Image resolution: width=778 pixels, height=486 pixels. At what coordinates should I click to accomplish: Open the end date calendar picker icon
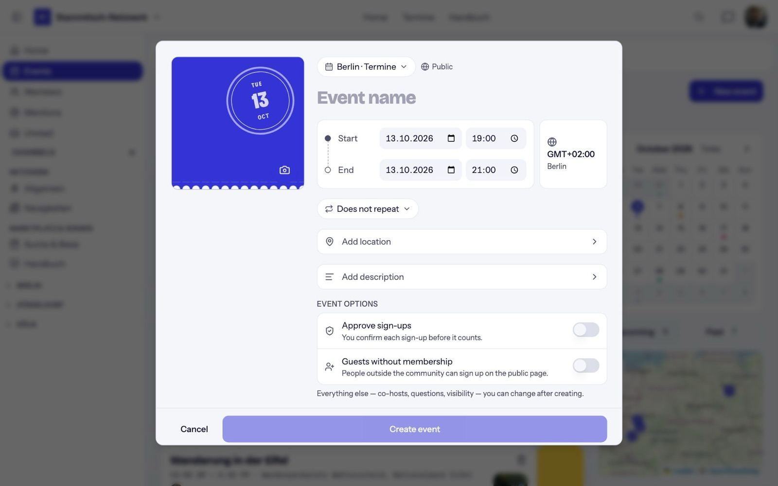coord(451,170)
